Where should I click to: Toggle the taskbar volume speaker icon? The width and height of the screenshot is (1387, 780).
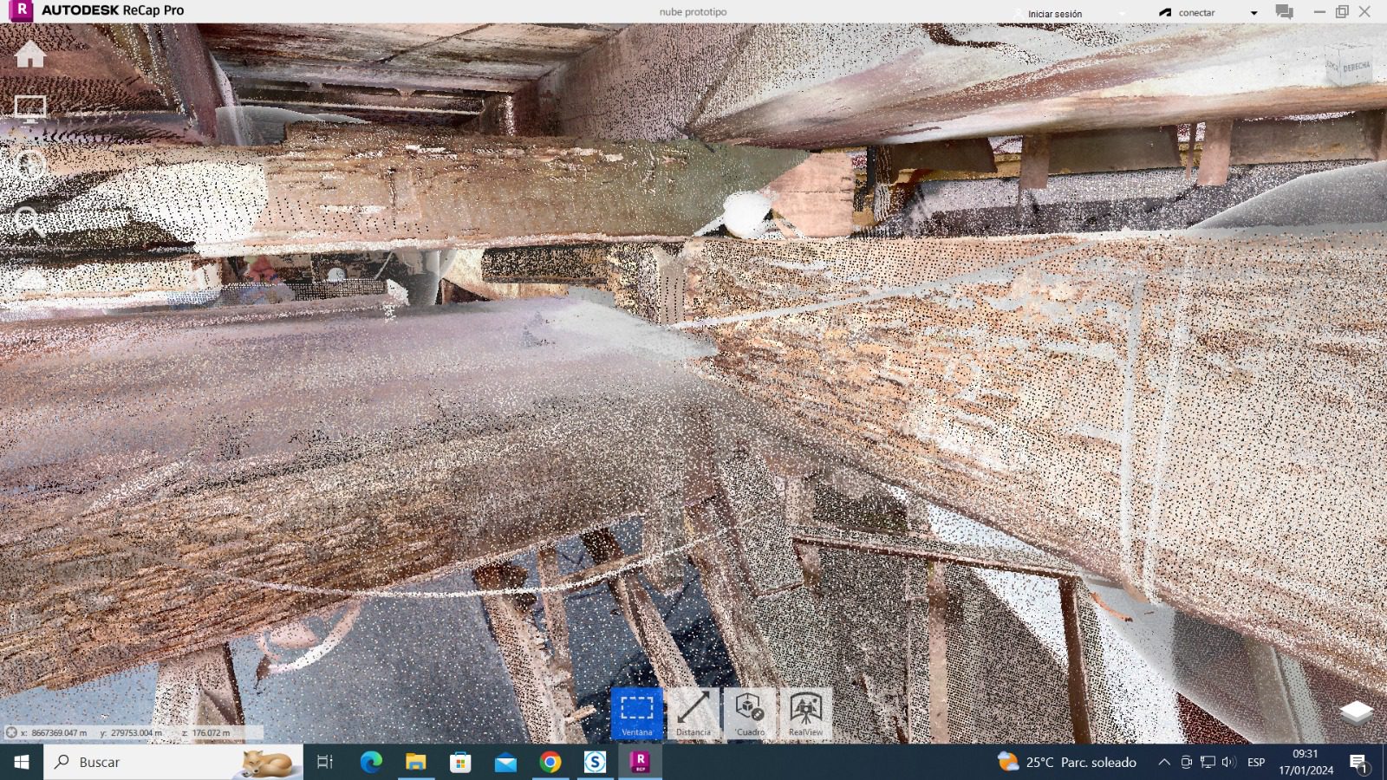click(1228, 763)
